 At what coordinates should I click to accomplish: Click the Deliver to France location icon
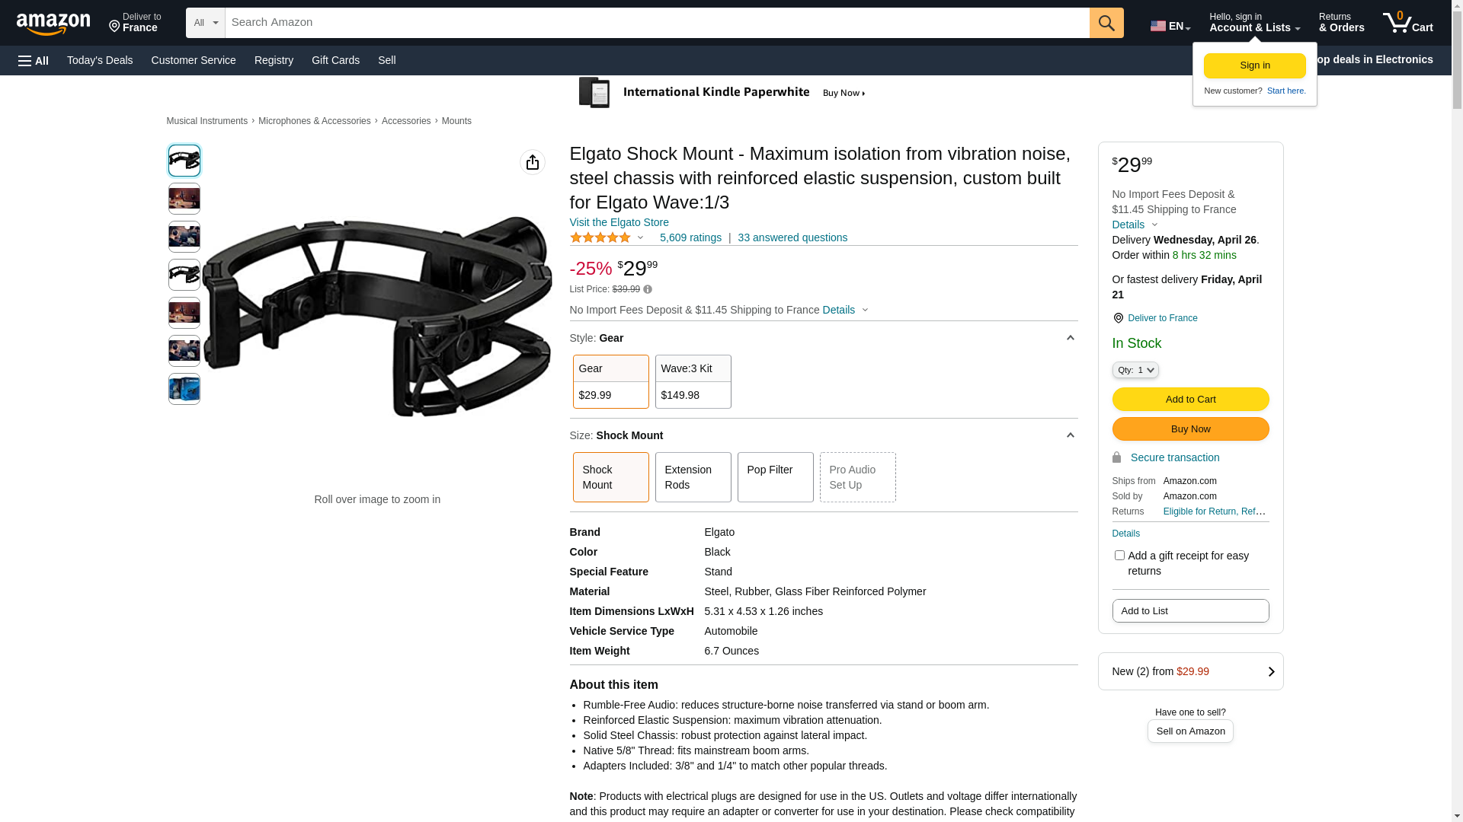coord(1118,318)
